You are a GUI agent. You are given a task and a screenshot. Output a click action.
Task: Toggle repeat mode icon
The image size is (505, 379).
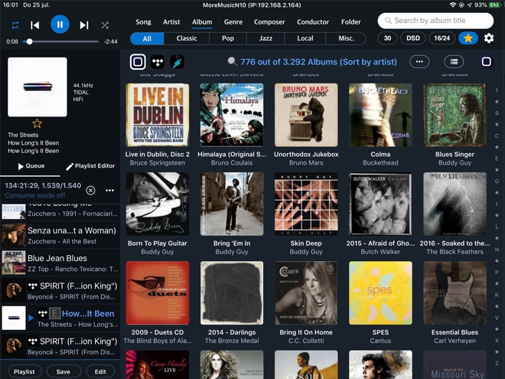click(x=15, y=25)
